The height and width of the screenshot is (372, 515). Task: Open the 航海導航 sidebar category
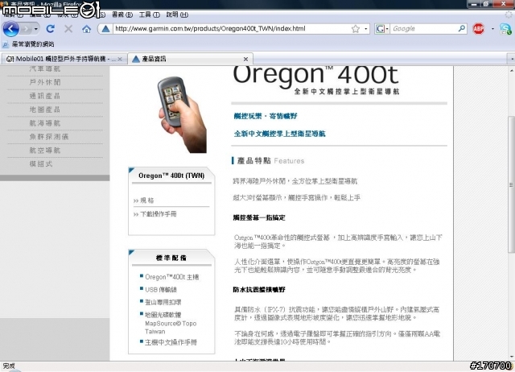click(x=45, y=123)
